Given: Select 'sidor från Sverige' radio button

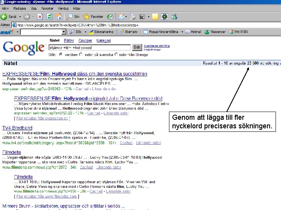Looking at the screenshot, I should [116, 54].
